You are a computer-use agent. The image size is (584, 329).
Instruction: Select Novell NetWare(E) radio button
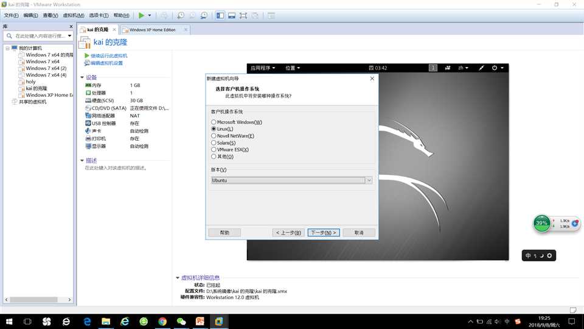(x=214, y=136)
